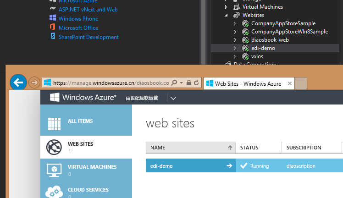343x198 pixels.
Task: Switch to Web Sites - Windows Azure tab
Action: (x=249, y=83)
